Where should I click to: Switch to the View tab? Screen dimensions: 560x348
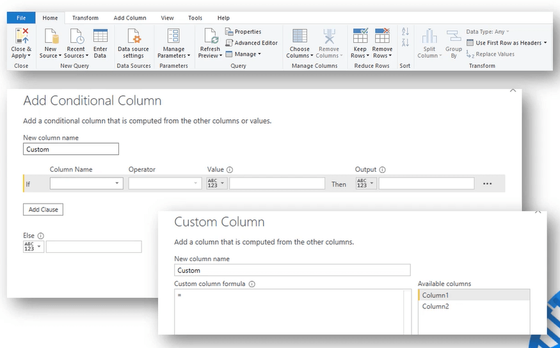coord(167,18)
